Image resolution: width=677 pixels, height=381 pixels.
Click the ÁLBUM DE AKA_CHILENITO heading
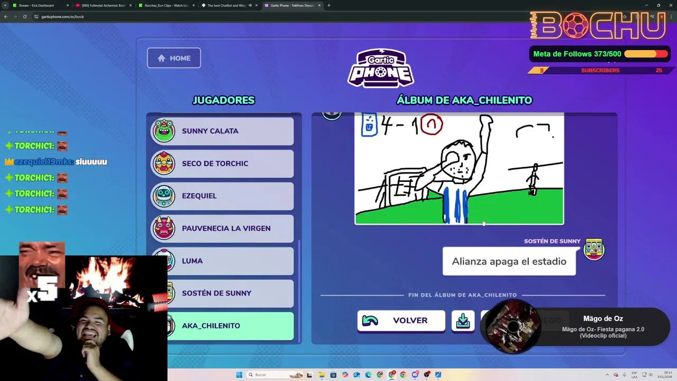click(x=464, y=100)
